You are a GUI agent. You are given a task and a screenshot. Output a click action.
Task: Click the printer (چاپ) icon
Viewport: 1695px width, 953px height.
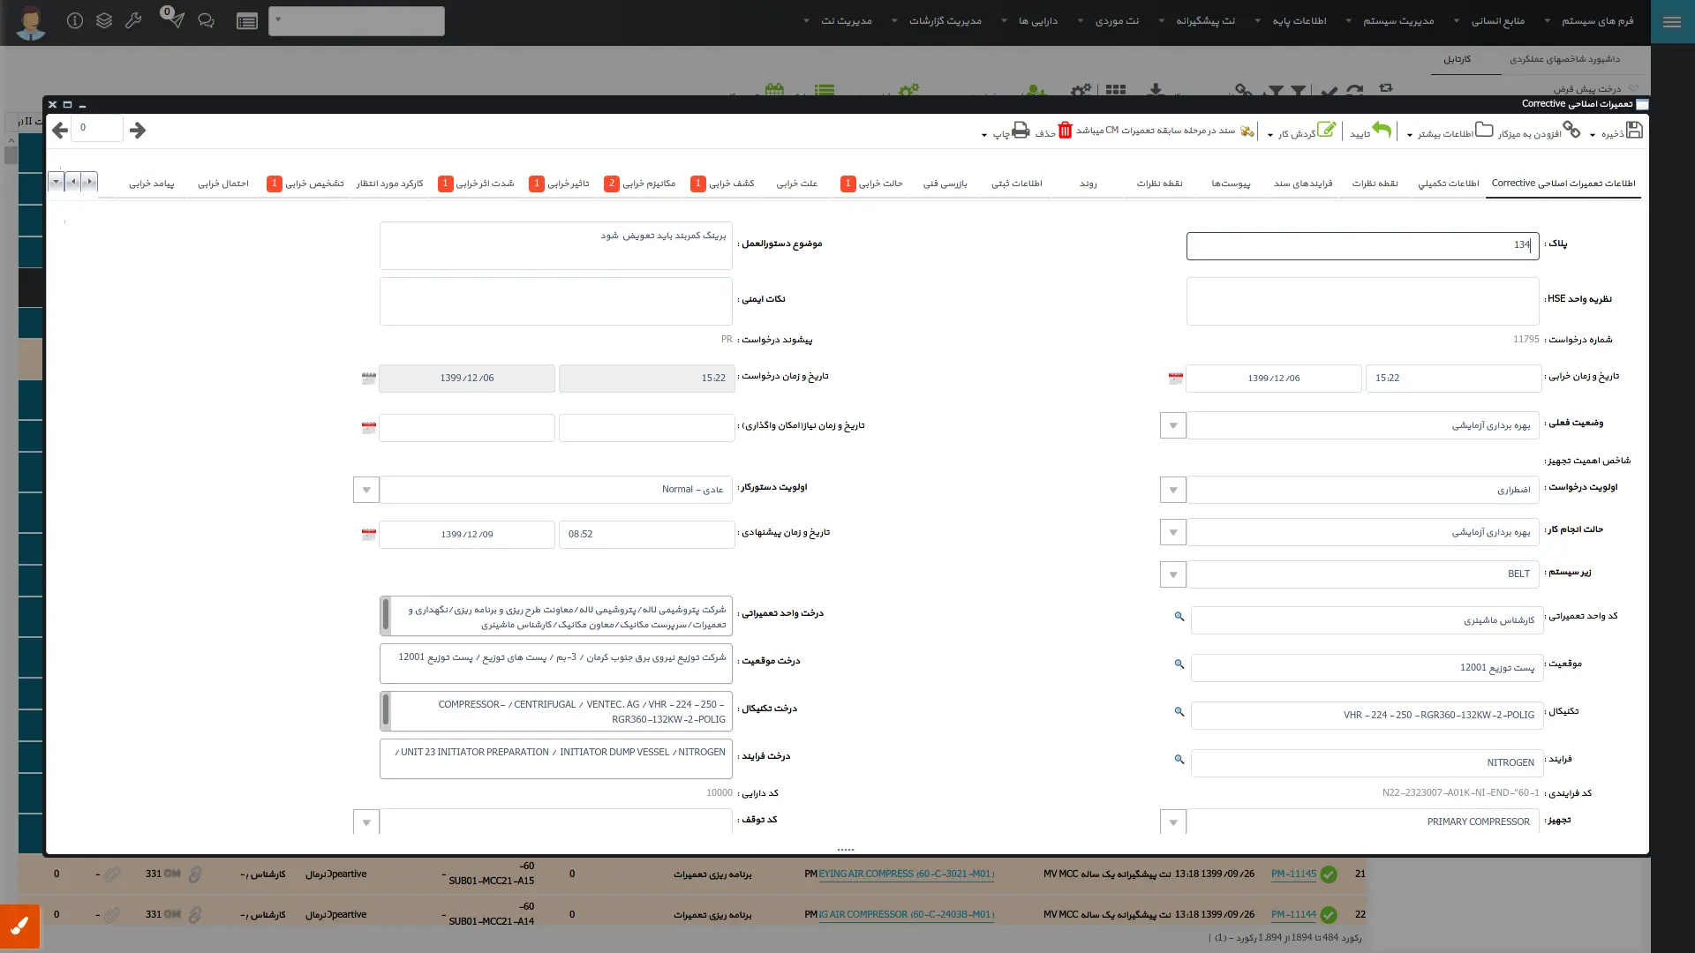click(1021, 131)
